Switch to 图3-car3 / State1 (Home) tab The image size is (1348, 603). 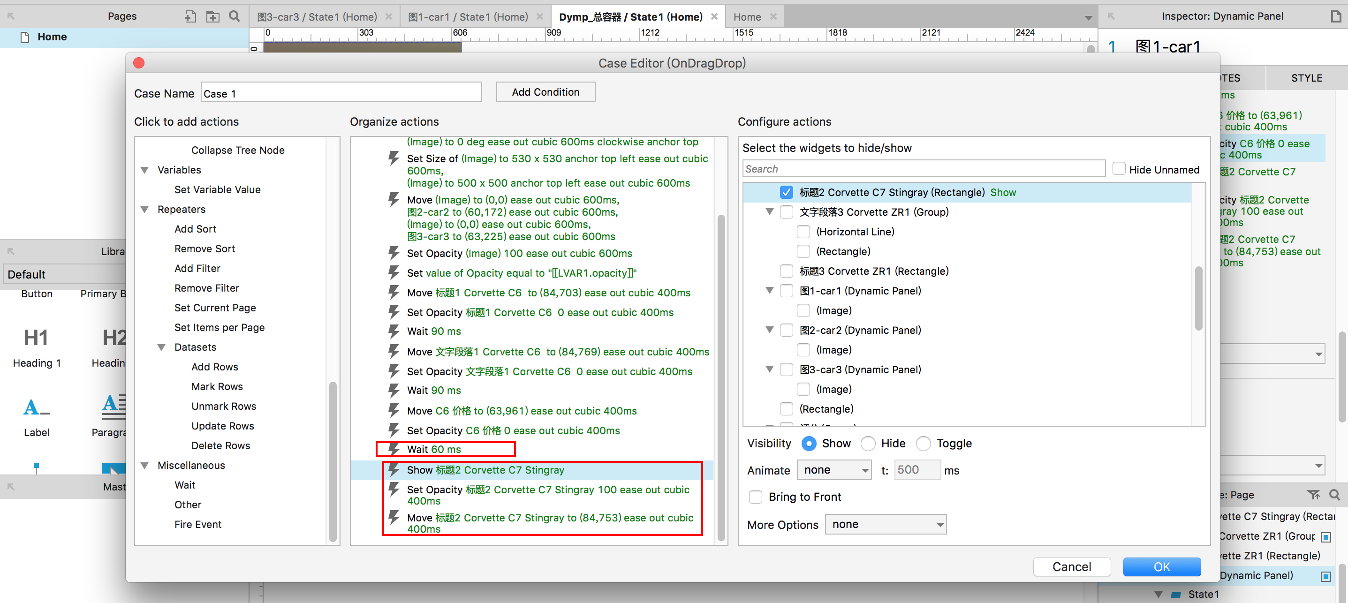[x=317, y=17]
